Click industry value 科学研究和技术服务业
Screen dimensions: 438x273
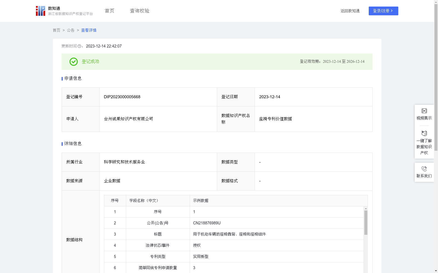click(124, 162)
